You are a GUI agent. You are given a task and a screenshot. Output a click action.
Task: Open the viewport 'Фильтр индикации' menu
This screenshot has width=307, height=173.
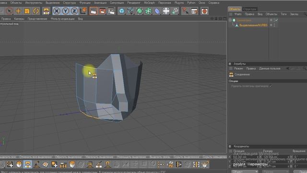click(x=62, y=19)
